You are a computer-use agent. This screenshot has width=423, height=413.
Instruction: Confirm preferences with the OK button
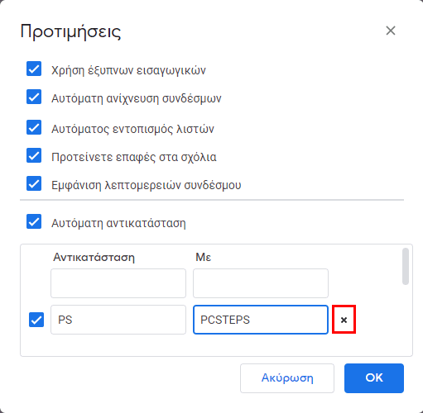[374, 378]
